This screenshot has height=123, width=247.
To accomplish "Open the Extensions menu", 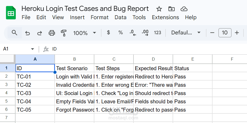I will click(x=165, y=17).
